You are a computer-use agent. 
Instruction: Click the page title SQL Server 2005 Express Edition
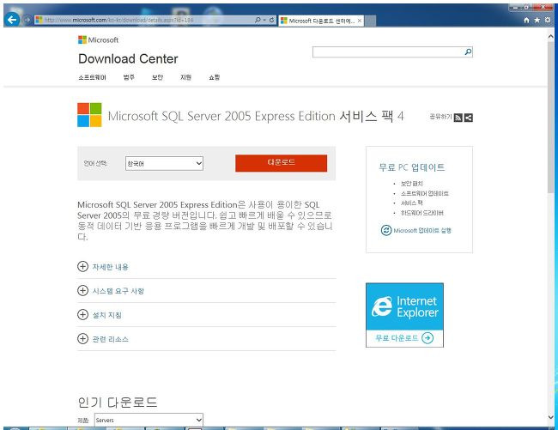click(x=256, y=116)
